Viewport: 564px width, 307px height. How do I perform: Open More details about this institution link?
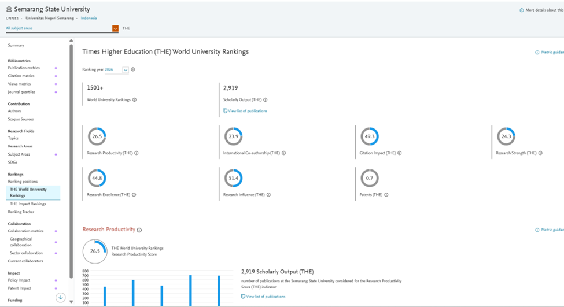(543, 10)
